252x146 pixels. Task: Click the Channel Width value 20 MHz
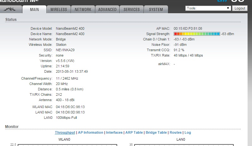(62, 84)
